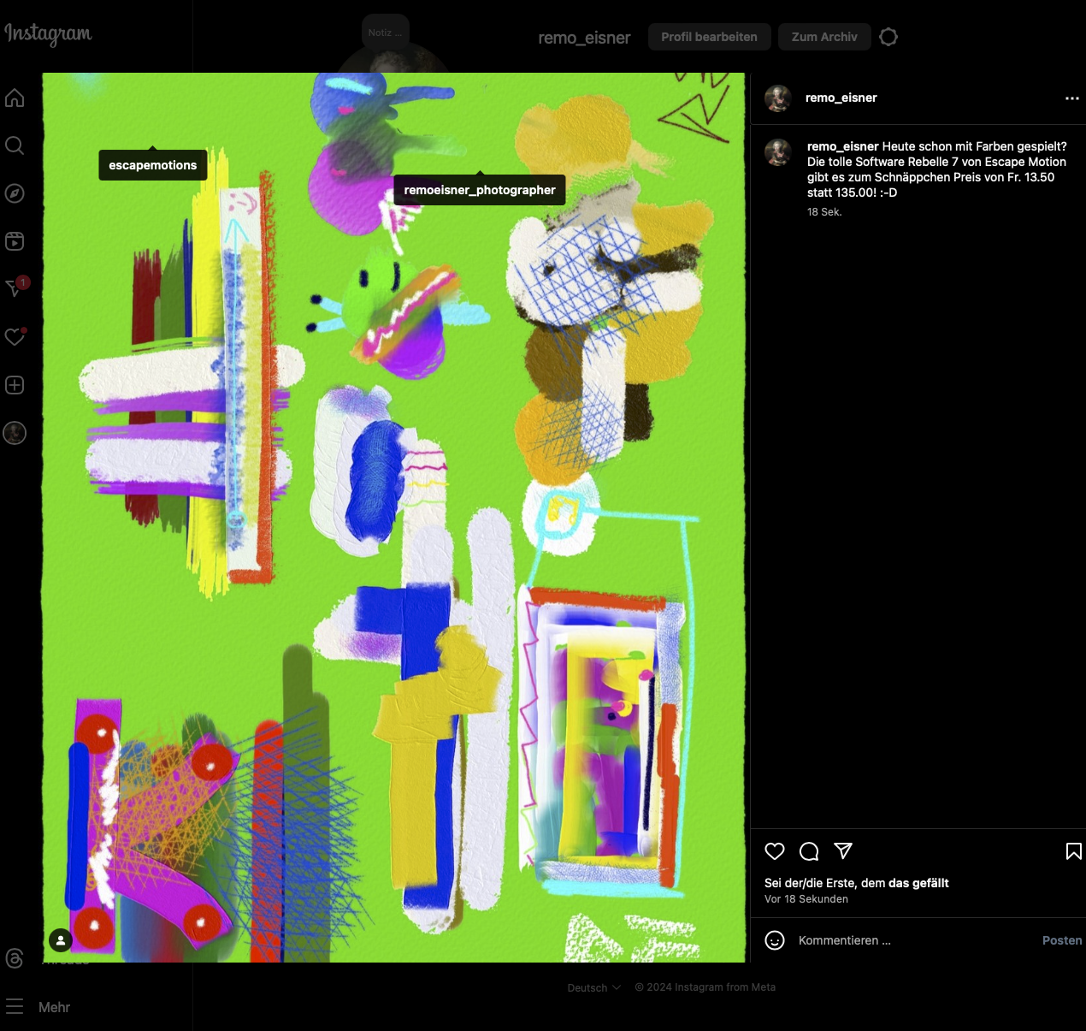Open Messages with unread badge

(x=16, y=287)
